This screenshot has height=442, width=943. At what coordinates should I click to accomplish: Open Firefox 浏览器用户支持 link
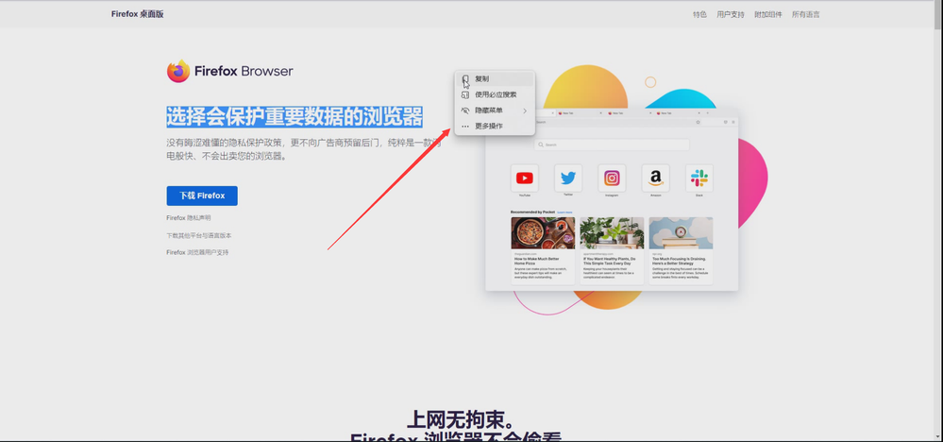[x=197, y=252]
